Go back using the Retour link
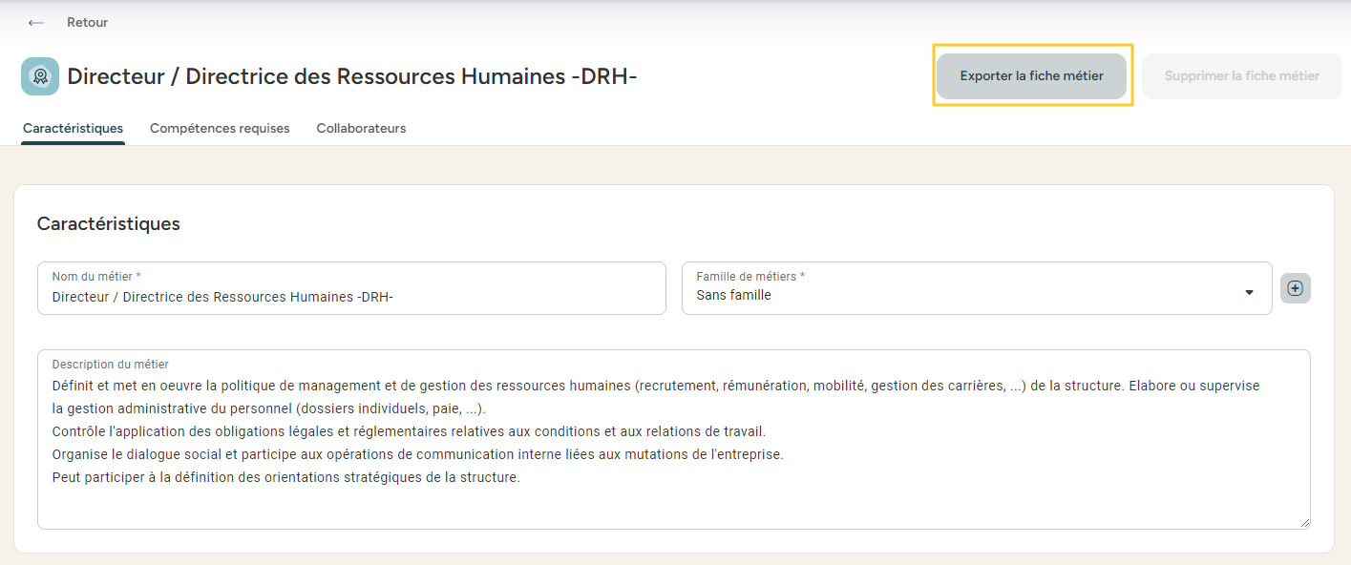The image size is (1351, 565). [x=87, y=22]
